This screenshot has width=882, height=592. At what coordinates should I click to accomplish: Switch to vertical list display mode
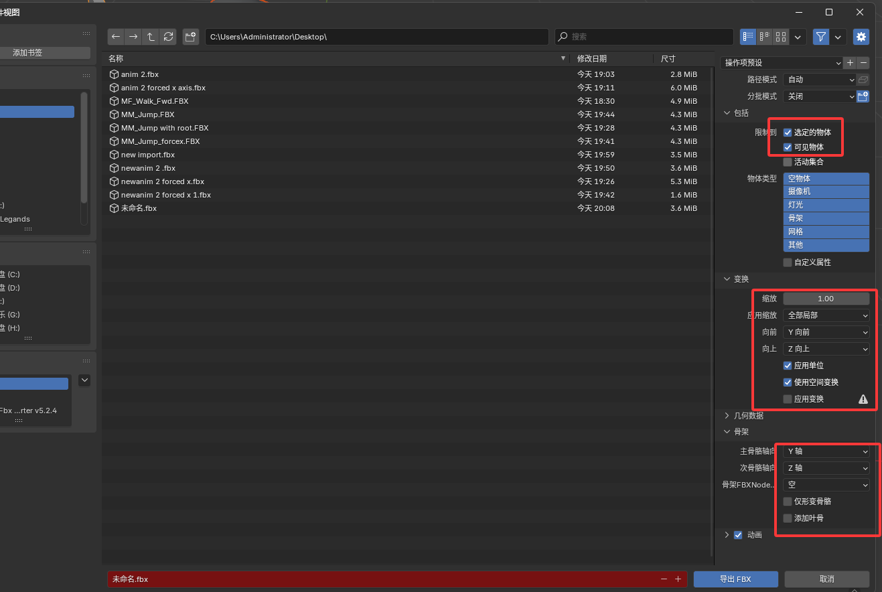point(748,37)
